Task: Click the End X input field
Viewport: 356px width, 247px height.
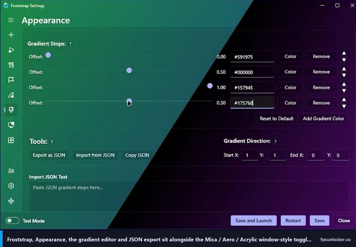Action: (316, 155)
